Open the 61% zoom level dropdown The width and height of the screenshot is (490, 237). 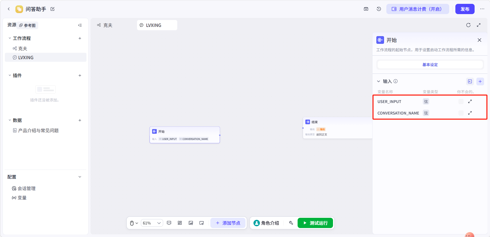152,223
